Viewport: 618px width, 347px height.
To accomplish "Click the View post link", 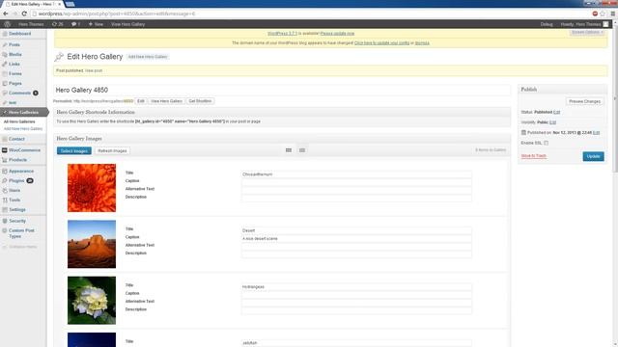I will (94, 70).
